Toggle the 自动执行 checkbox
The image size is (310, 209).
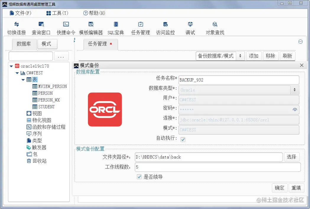point(183,139)
